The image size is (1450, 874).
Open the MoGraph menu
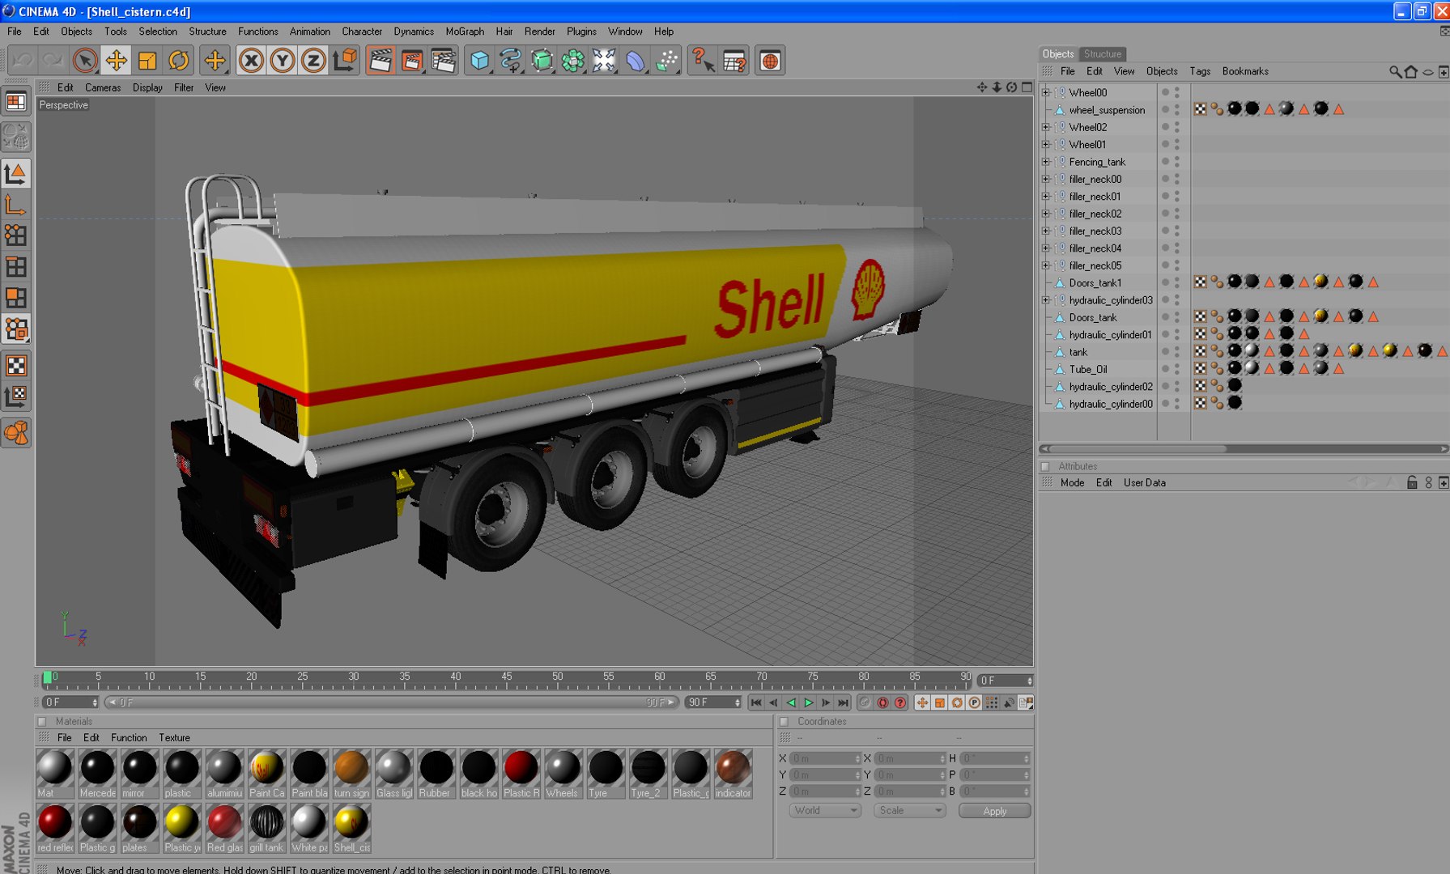(465, 32)
